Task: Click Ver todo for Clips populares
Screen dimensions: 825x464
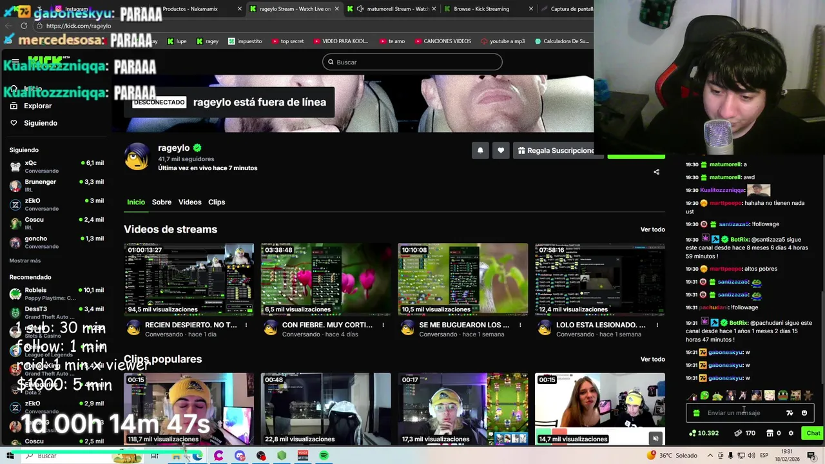Action: pyautogui.click(x=653, y=360)
